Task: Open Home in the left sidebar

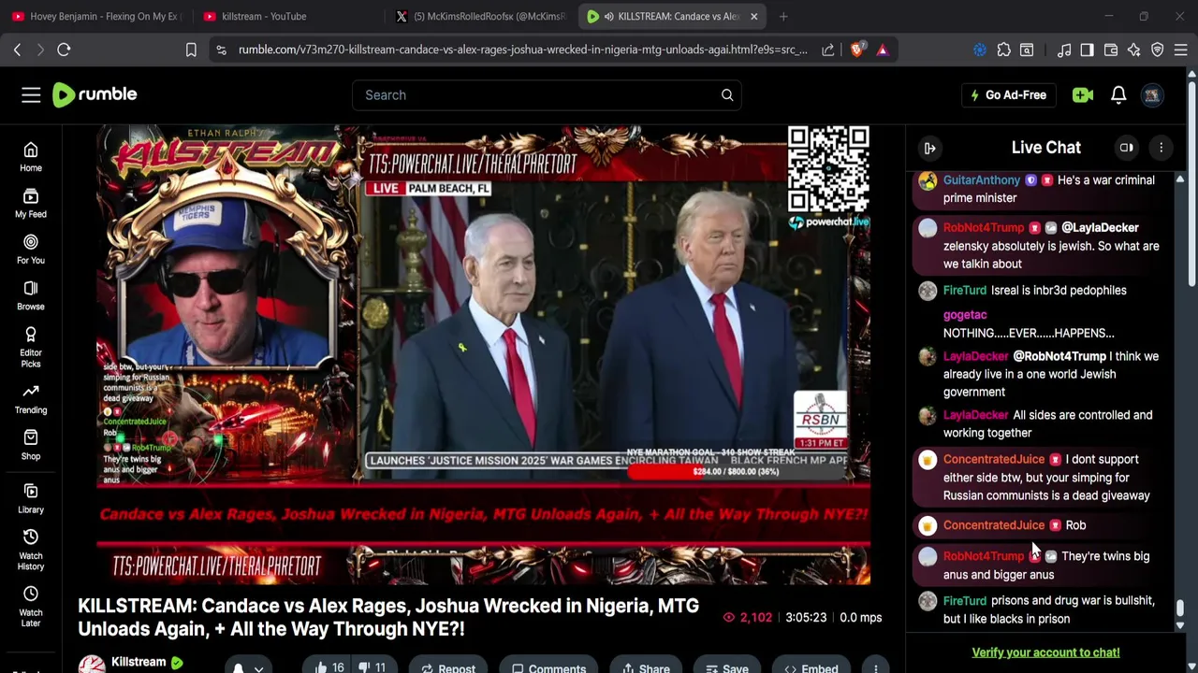Action: pos(31,157)
